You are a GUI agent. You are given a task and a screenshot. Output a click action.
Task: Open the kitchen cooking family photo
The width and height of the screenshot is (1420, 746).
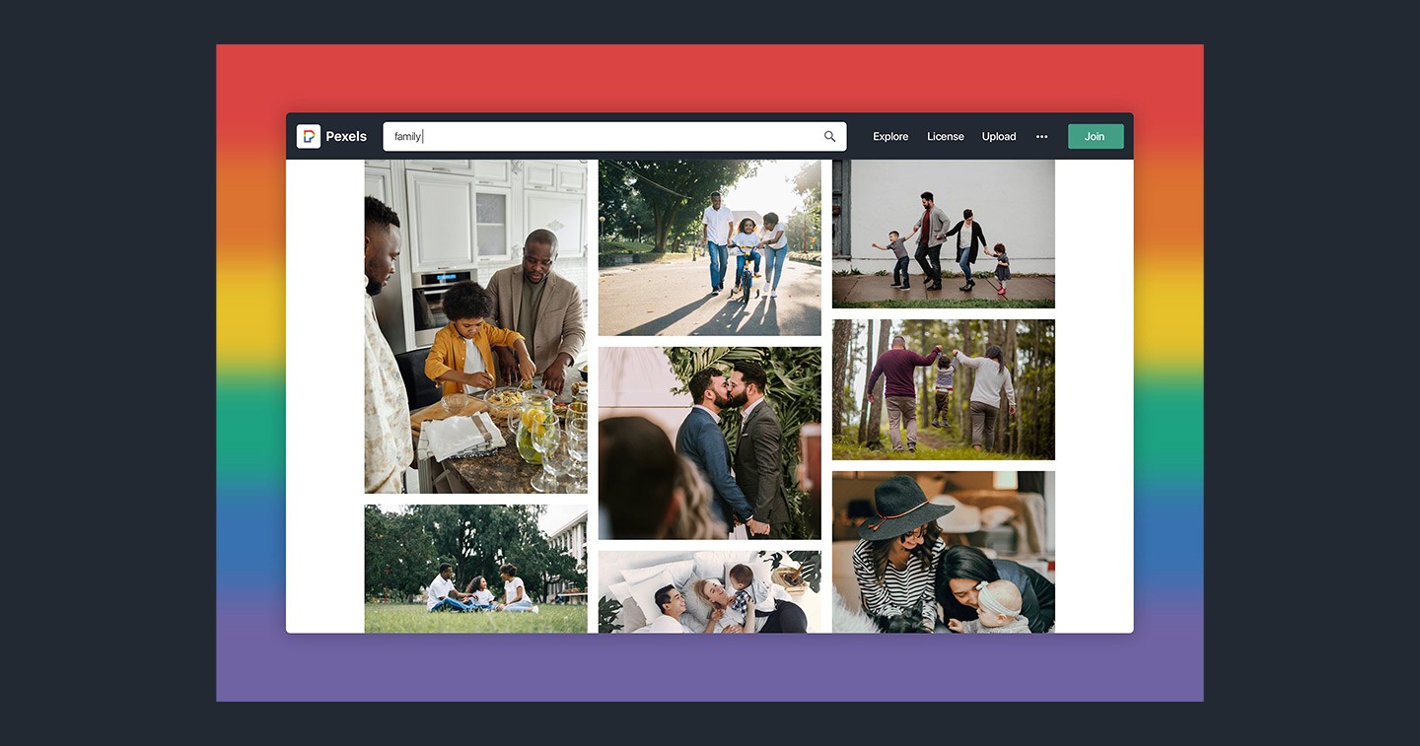(x=475, y=326)
